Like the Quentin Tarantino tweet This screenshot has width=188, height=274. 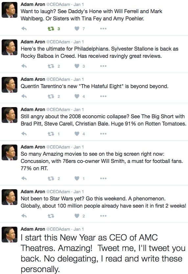click(77, 96)
